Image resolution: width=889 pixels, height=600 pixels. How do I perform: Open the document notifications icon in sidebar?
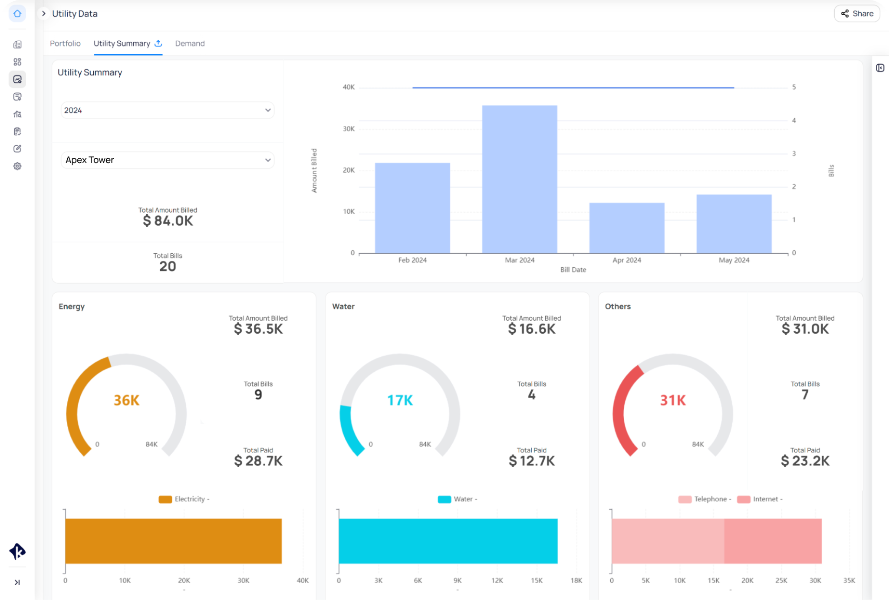17,96
